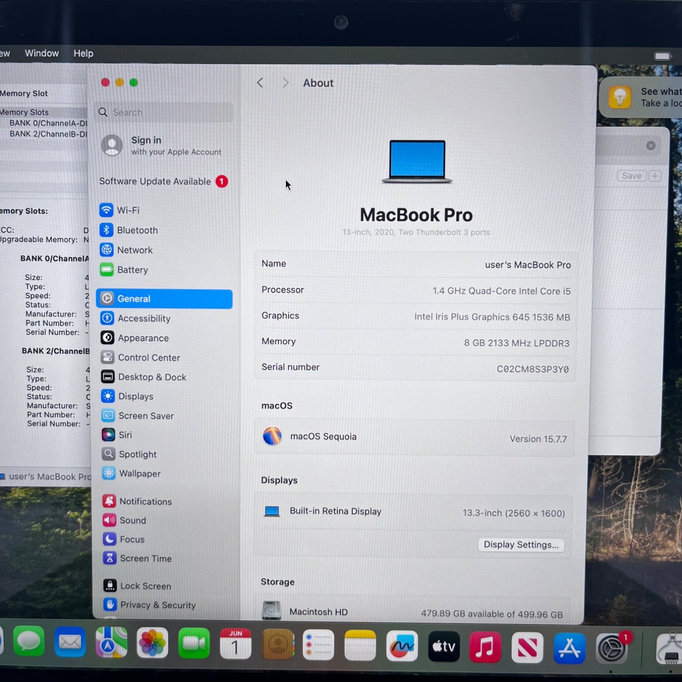
Task: Open the lightbulb tip notification
Action: click(x=640, y=97)
